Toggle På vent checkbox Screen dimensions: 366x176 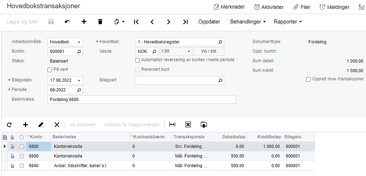point(50,70)
